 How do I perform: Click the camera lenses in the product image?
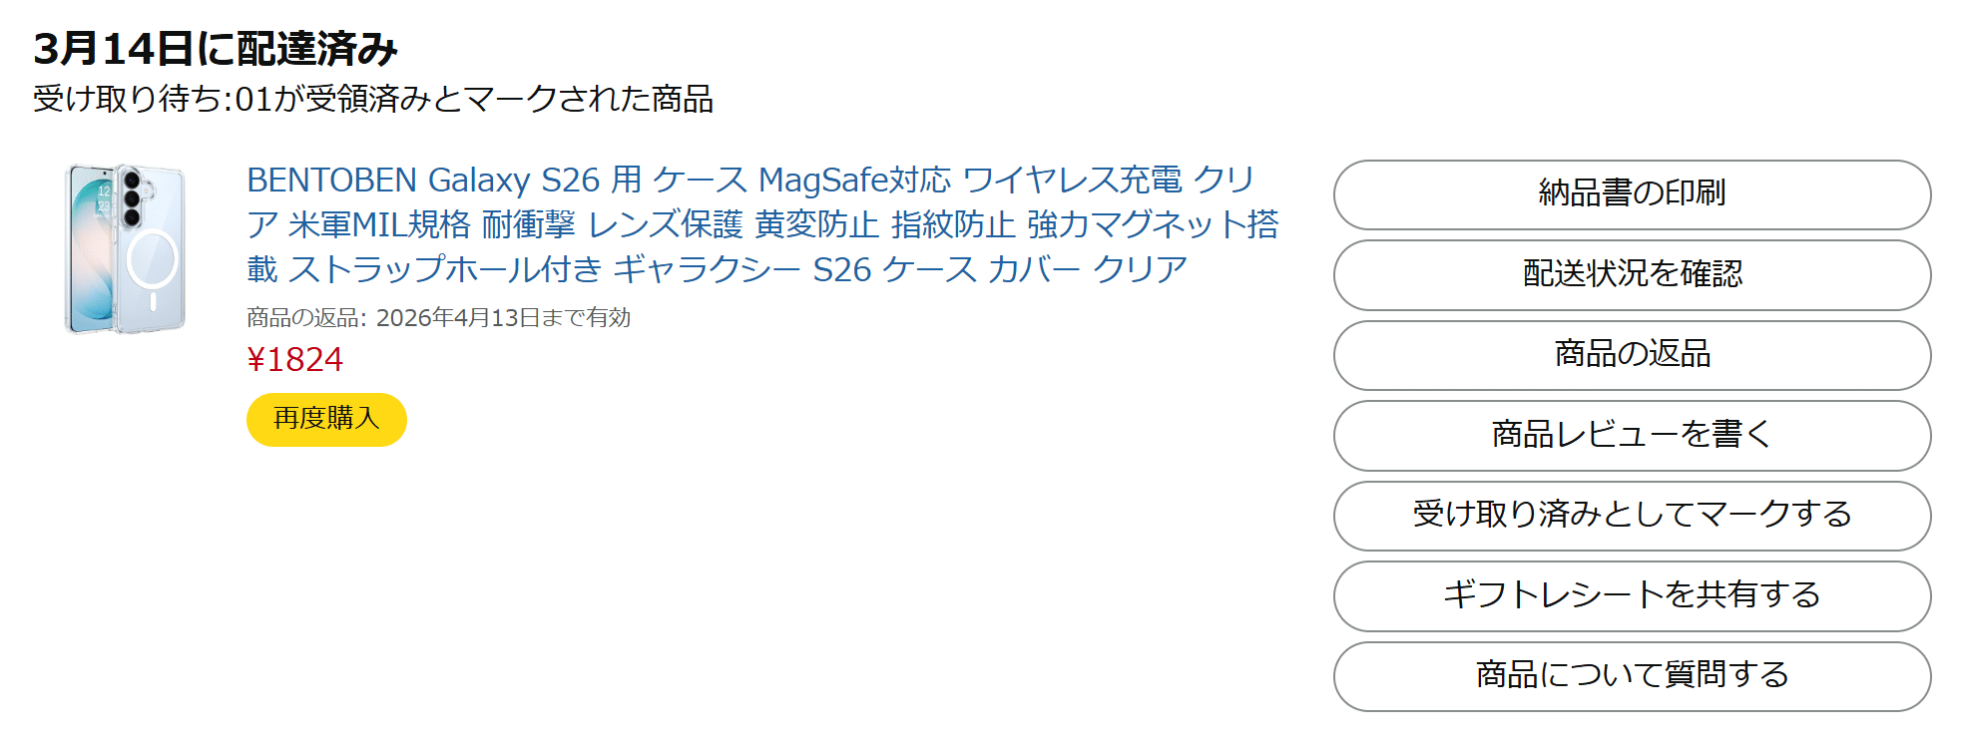[x=131, y=197]
